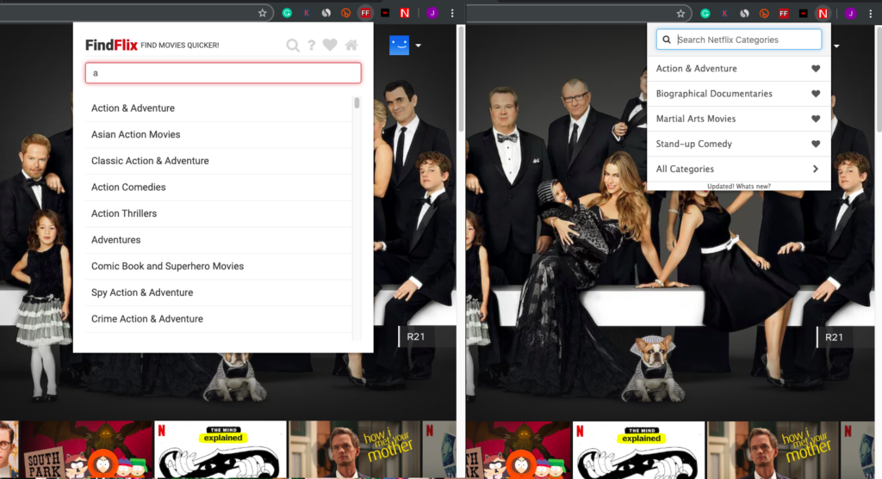Bookmark page with star in left window
The image size is (882, 479).
click(262, 13)
